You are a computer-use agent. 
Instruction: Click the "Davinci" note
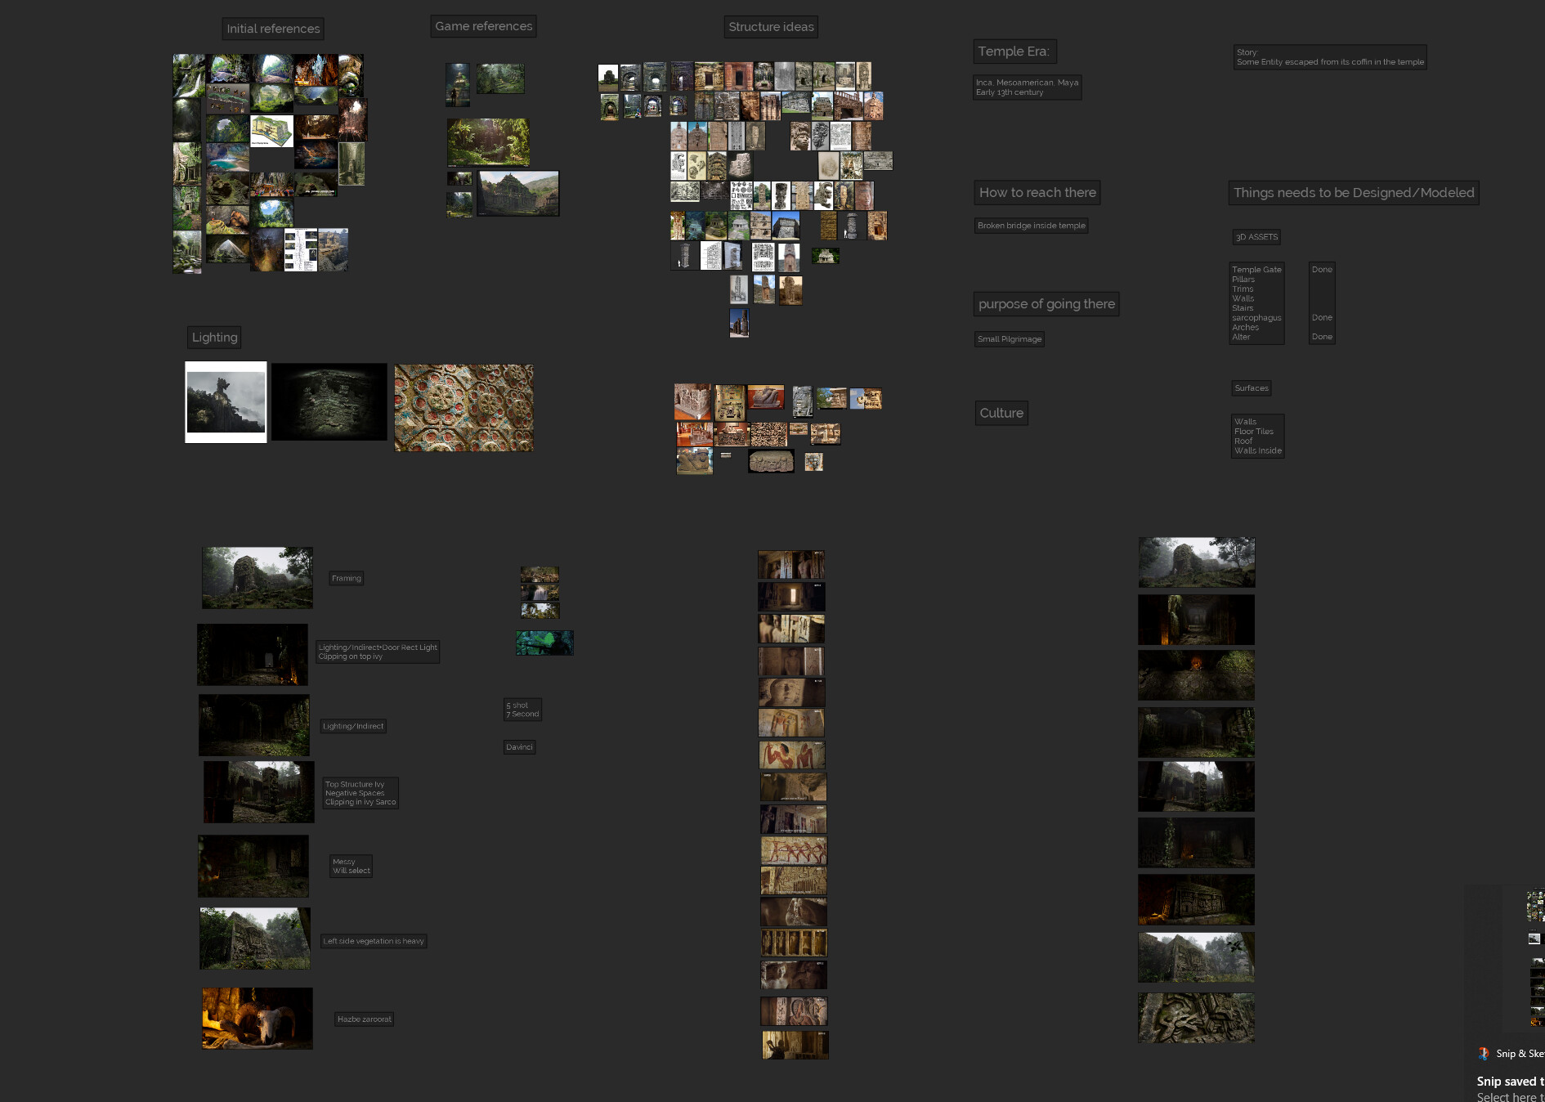(519, 747)
